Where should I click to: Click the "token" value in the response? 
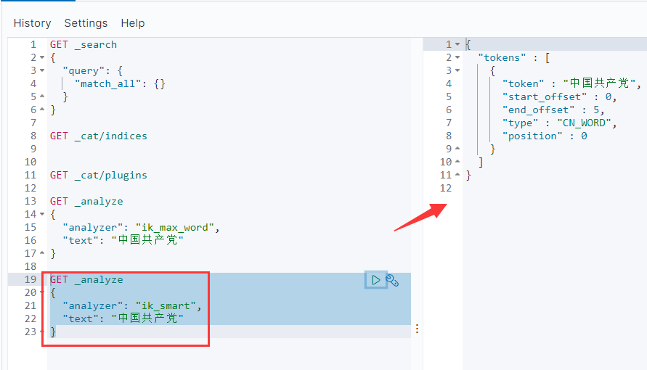click(599, 83)
